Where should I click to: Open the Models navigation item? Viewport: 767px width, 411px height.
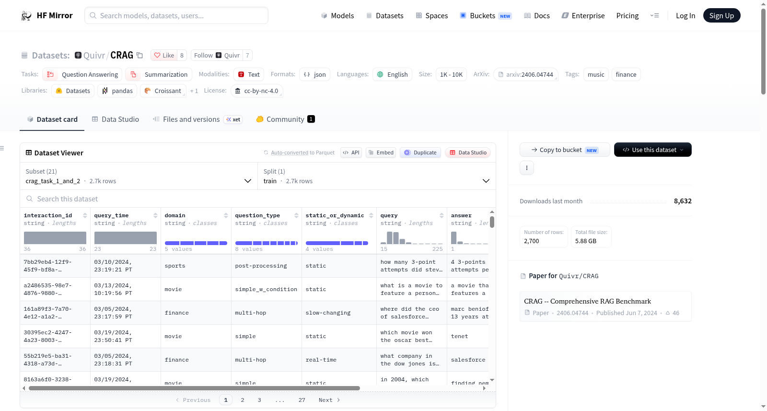click(x=337, y=15)
